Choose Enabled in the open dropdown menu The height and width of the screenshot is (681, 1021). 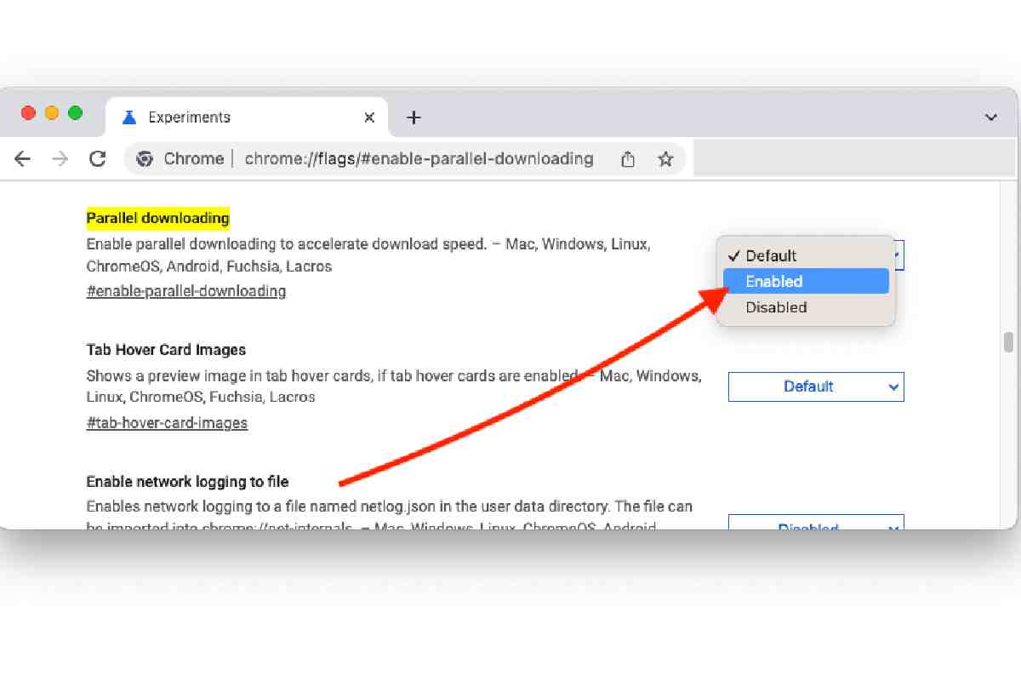pyautogui.click(x=806, y=281)
